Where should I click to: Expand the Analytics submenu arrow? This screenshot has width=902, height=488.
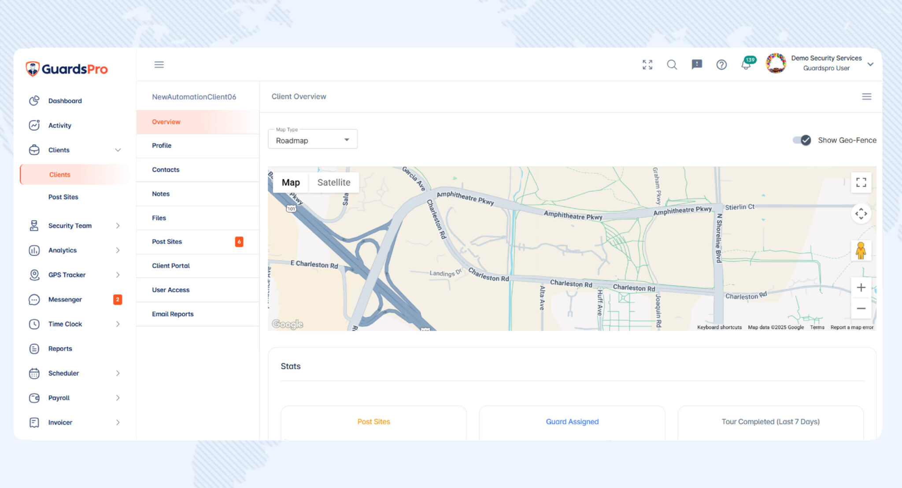tap(118, 250)
